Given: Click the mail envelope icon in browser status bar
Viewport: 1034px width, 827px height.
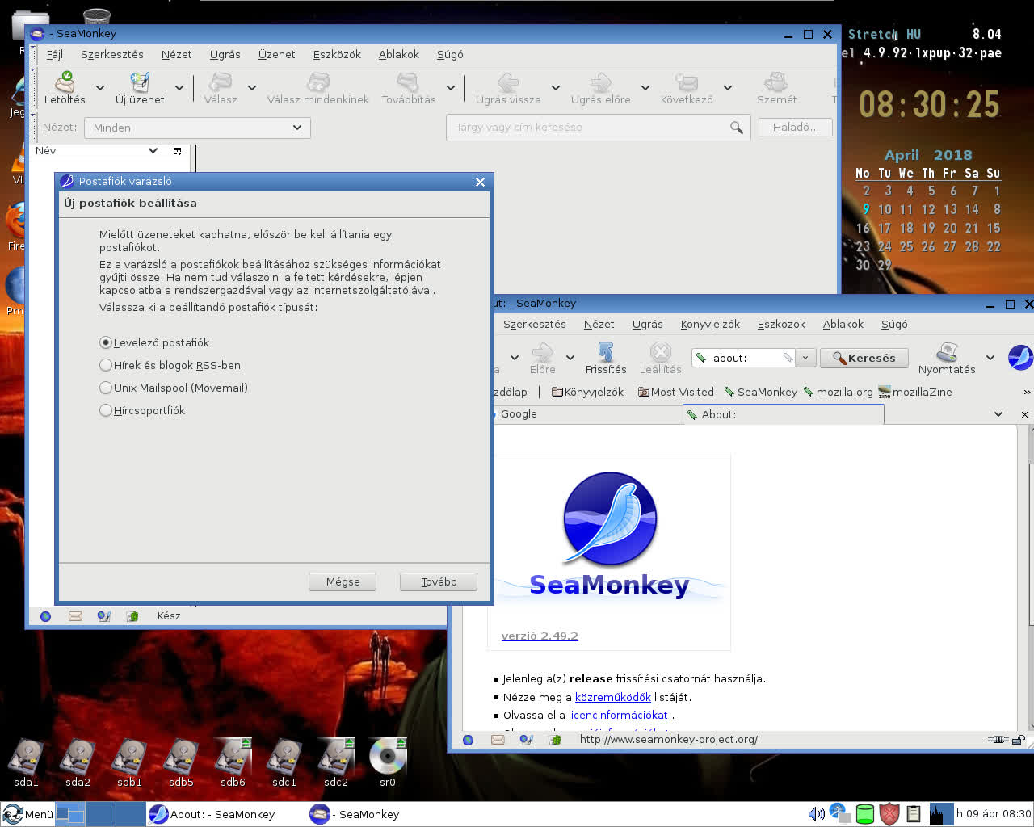Looking at the screenshot, I should point(498,740).
